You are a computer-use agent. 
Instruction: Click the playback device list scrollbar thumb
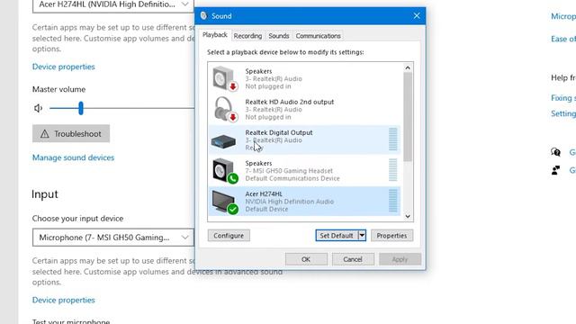[408, 117]
